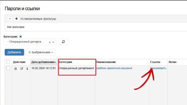Add a new filter with plus icon
The image size is (187, 105).
pyautogui.click(x=16, y=19)
